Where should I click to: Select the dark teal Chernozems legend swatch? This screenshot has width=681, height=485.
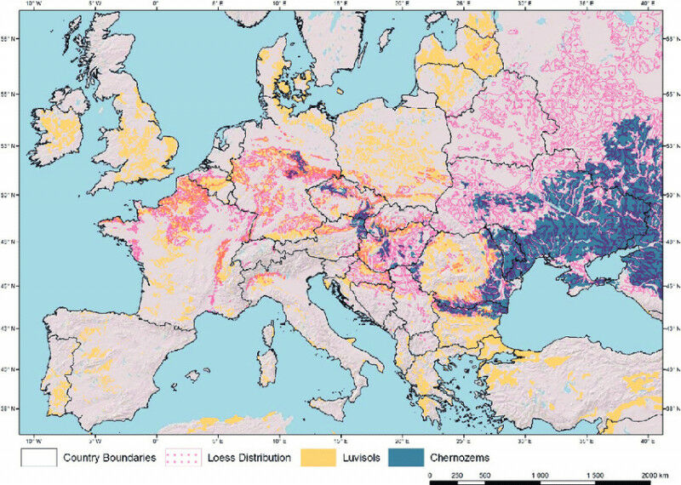point(415,458)
